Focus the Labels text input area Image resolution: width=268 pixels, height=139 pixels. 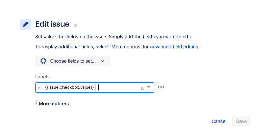(117, 87)
